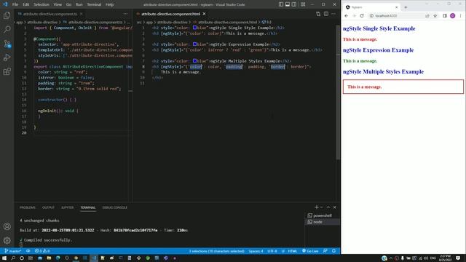Open the Explorer view in activity bar

point(7,15)
